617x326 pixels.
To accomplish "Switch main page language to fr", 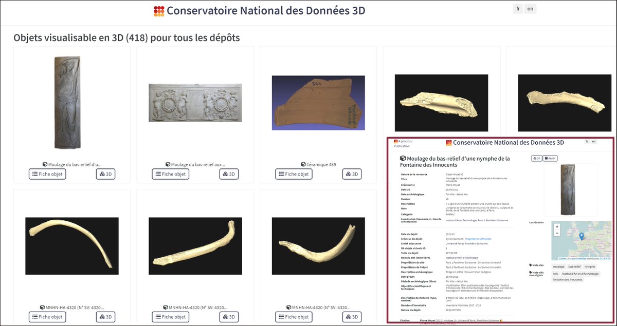I will tap(518, 9).
